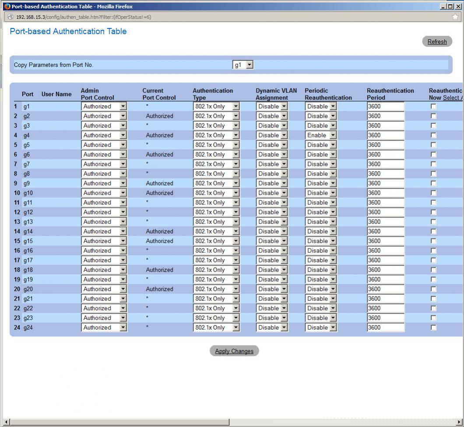The height and width of the screenshot is (427, 464).
Task: Click the Refresh button
Action: click(437, 42)
